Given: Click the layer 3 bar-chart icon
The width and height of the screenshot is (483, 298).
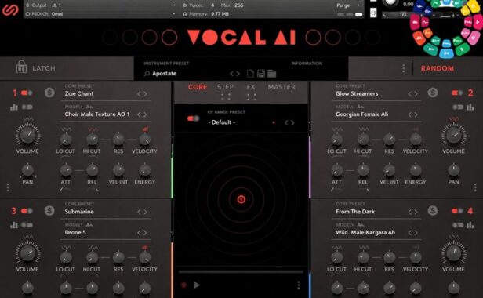Looking at the screenshot, I should click(x=14, y=225).
